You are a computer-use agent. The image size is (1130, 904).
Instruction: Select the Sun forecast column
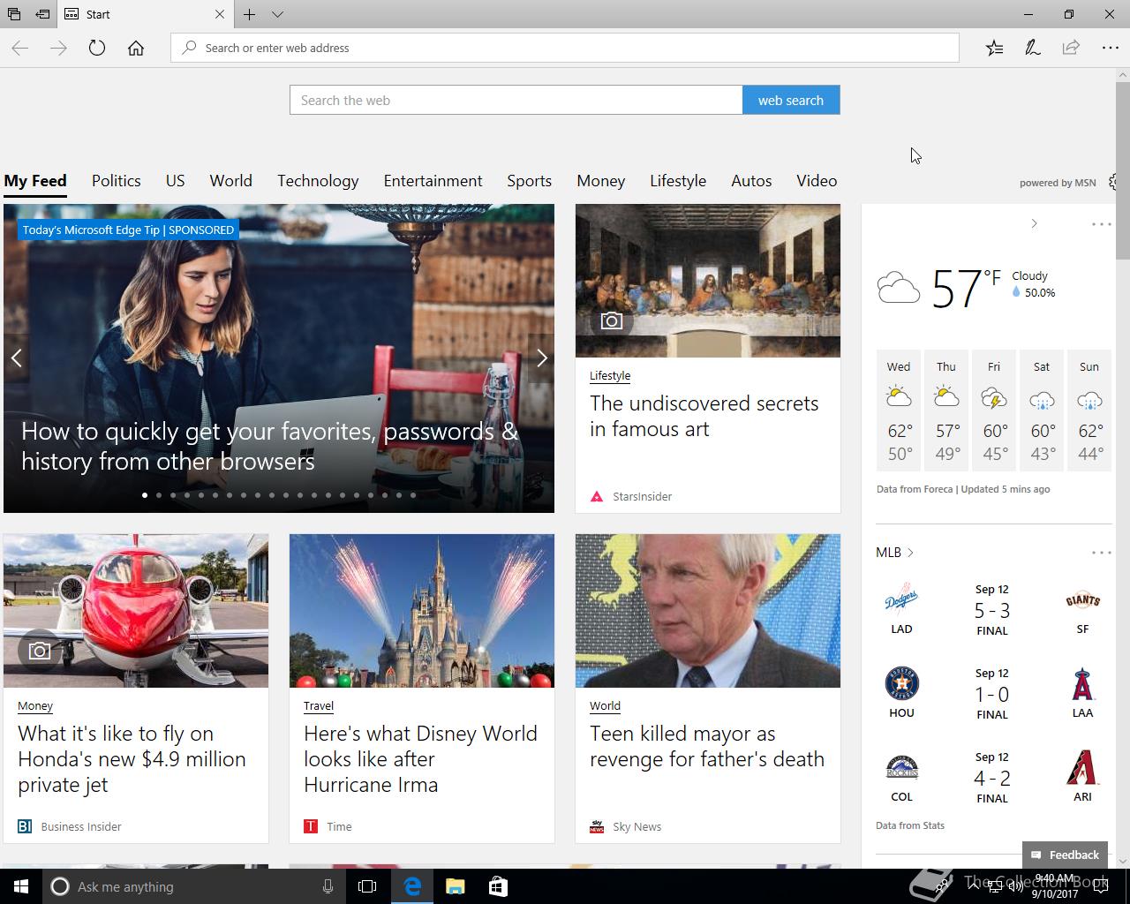(1089, 410)
